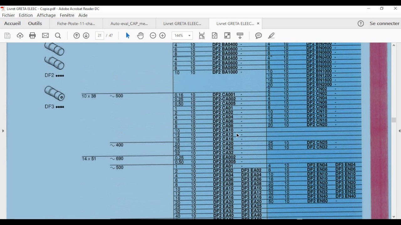Open the Affichage menu
The image size is (401, 225).
[46, 15]
